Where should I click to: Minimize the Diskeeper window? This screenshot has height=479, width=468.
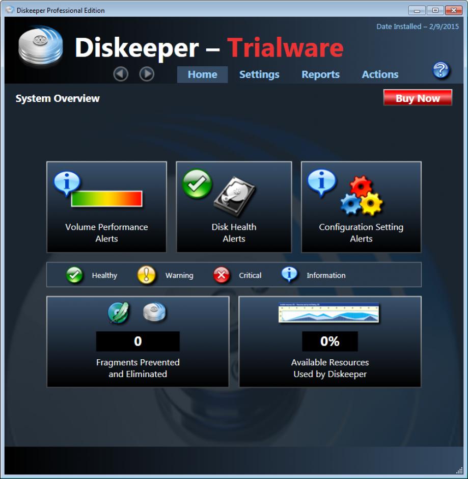tap(417, 10)
